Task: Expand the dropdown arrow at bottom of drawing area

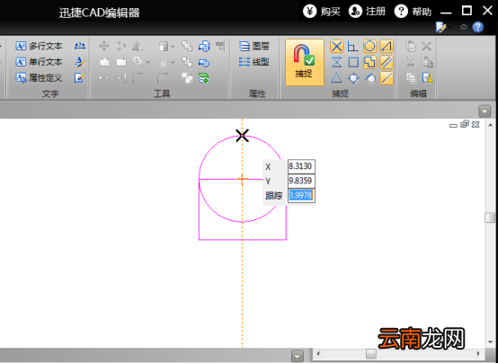Action: coord(298,356)
